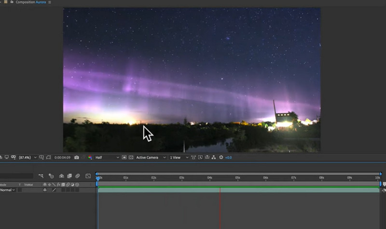Click the Draft 3D icon in timeline
Image resolution: width=386 pixels, height=229 pixels.
click(x=51, y=176)
